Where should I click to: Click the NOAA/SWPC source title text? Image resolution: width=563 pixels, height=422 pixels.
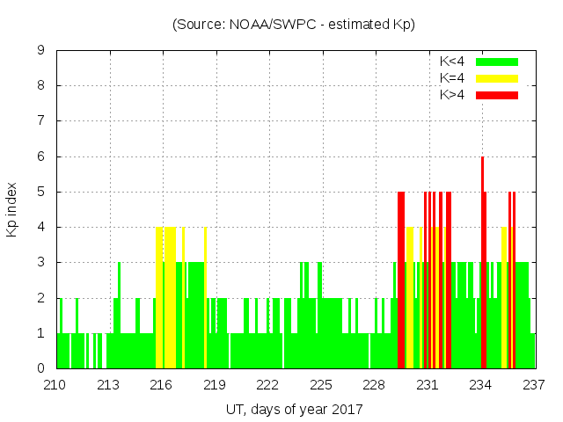tap(294, 25)
